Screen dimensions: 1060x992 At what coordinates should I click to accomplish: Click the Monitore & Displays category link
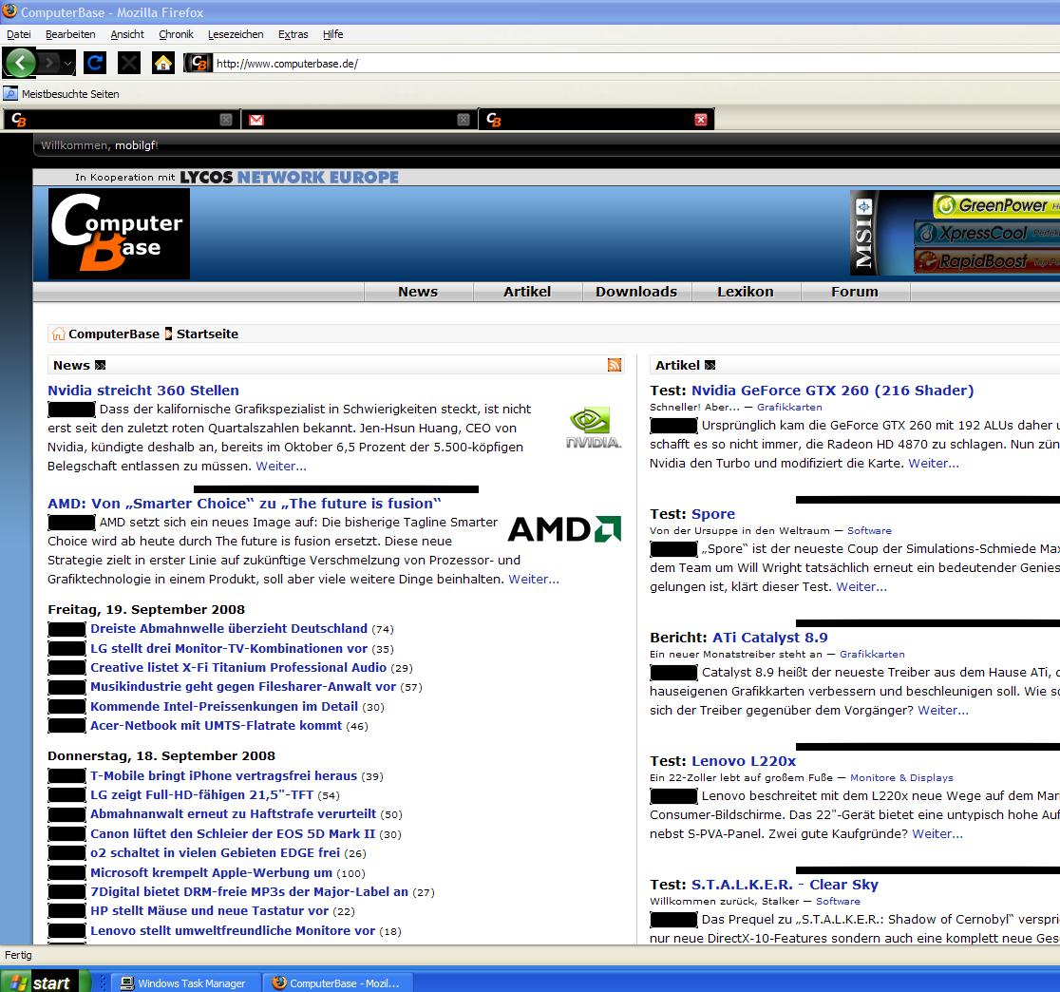(901, 777)
